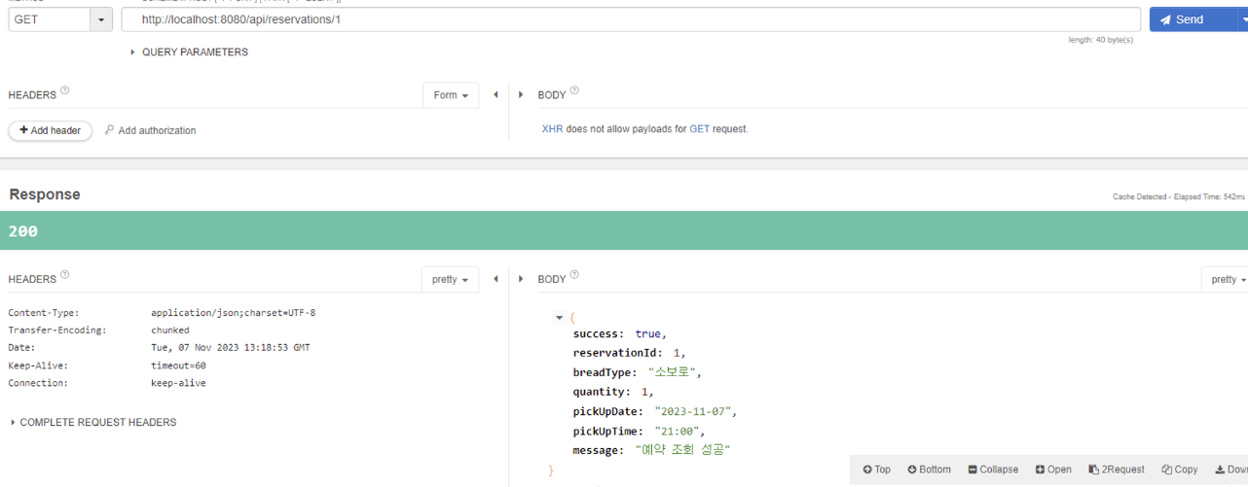The width and height of the screenshot is (1248, 487).
Task: Jump to Bottom of response body
Action: (929, 470)
